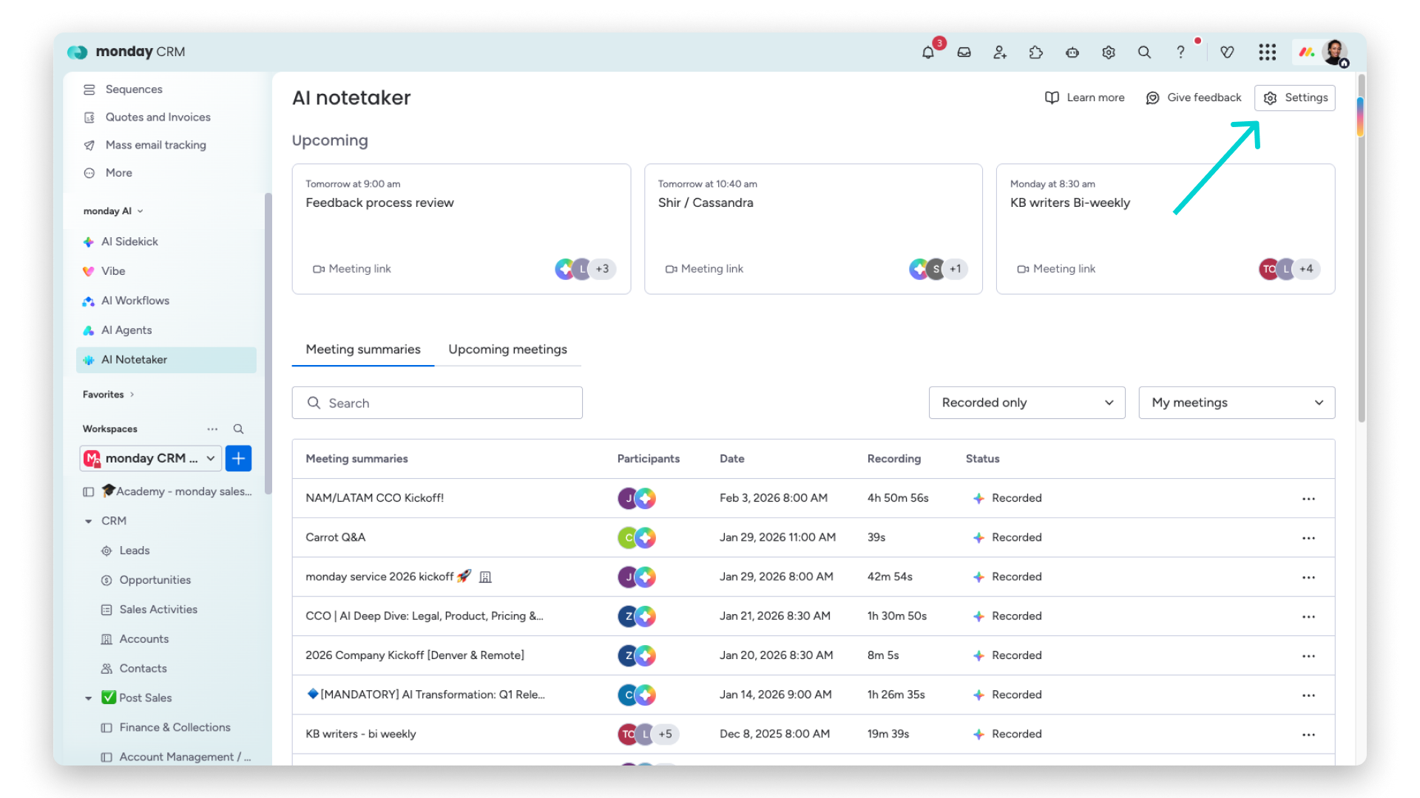Collapse the CRM folder
Image resolution: width=1420 pixels, height=798 pixels.
tap(88, 521)
